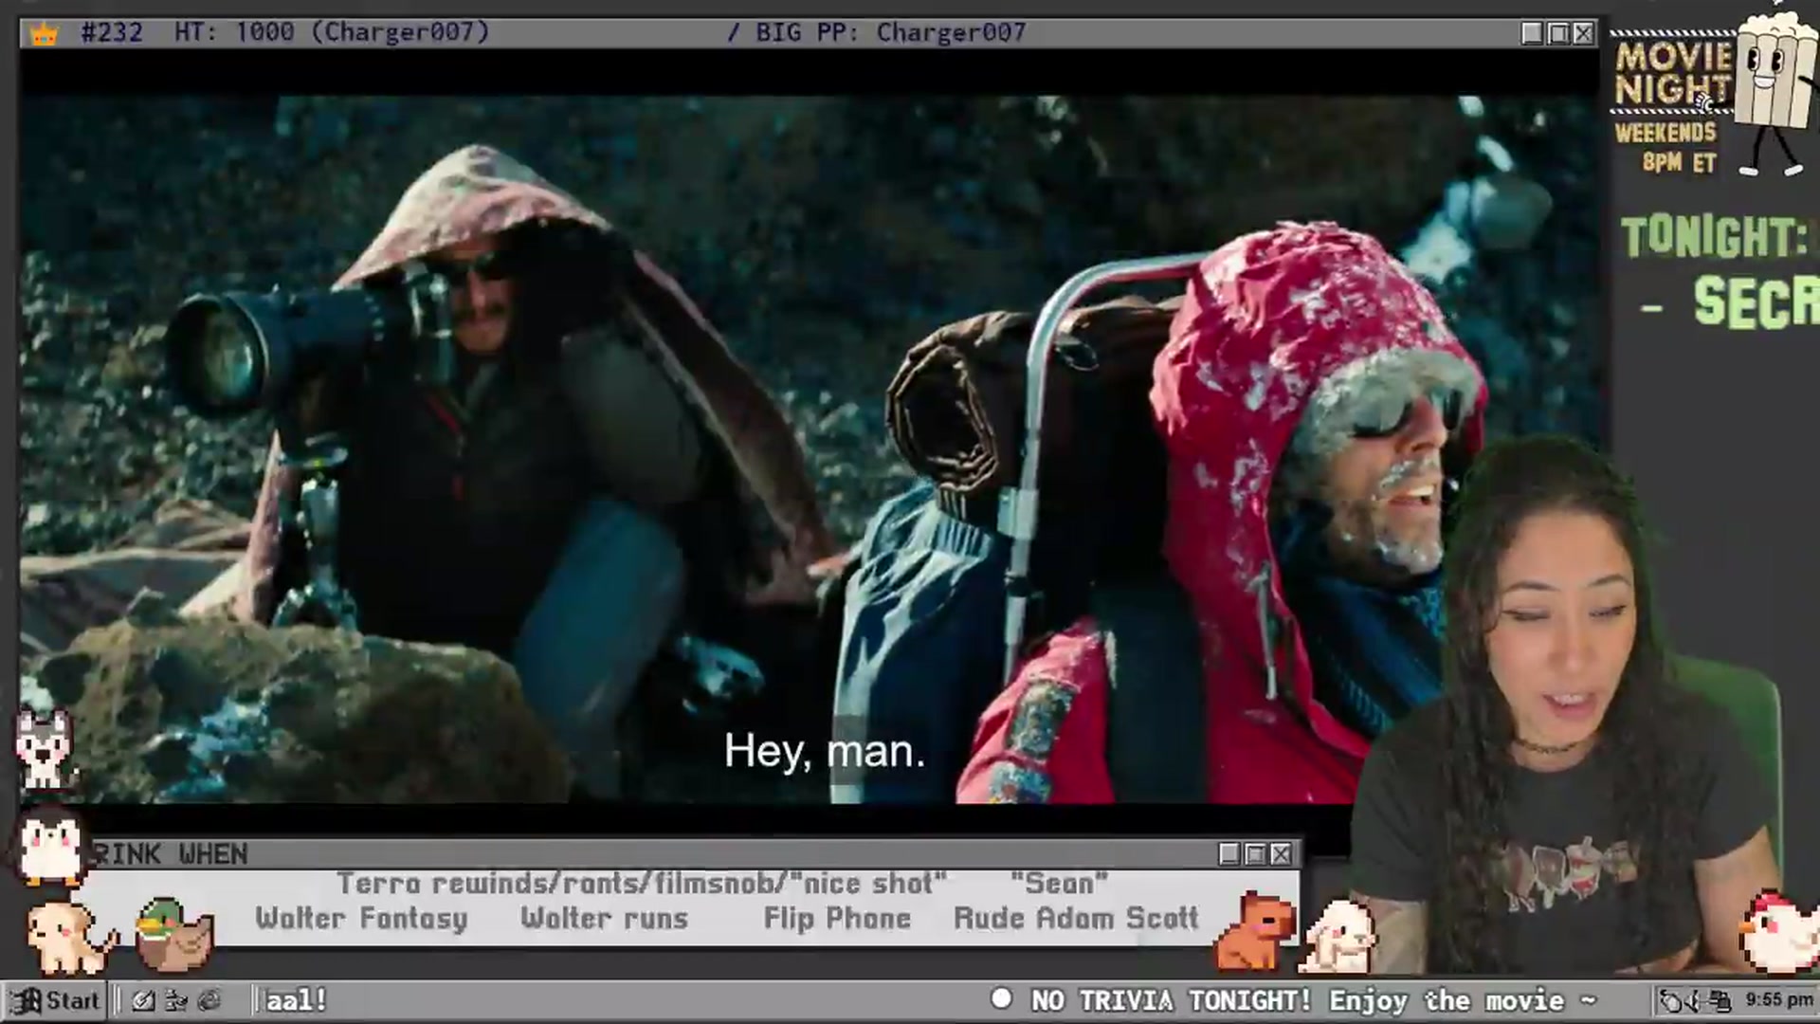Click the chicken pixel pet icon
Viewport: 1820px width, 1024px height.
click(1780, 933)
